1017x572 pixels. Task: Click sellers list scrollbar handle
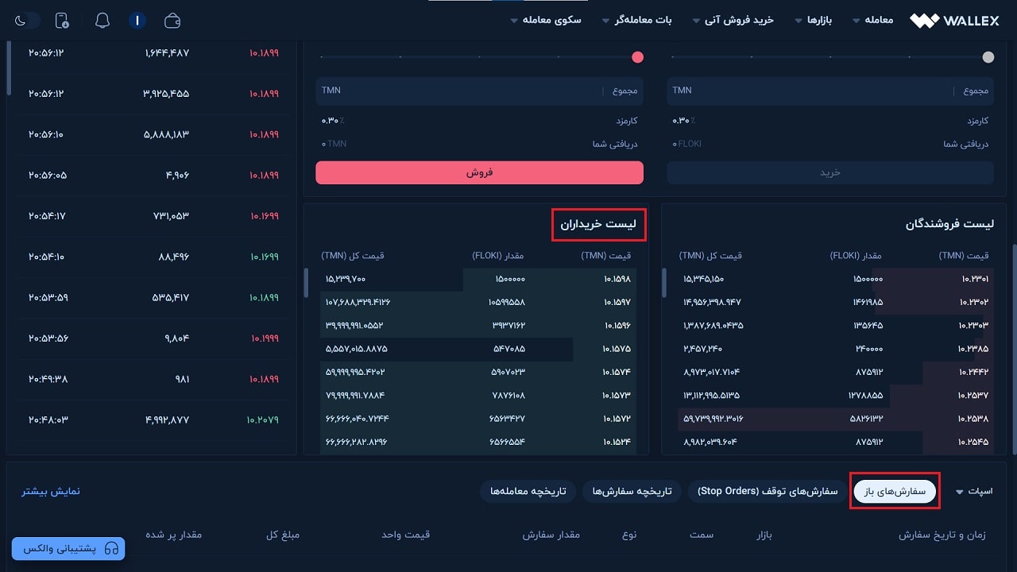(664, 283)
